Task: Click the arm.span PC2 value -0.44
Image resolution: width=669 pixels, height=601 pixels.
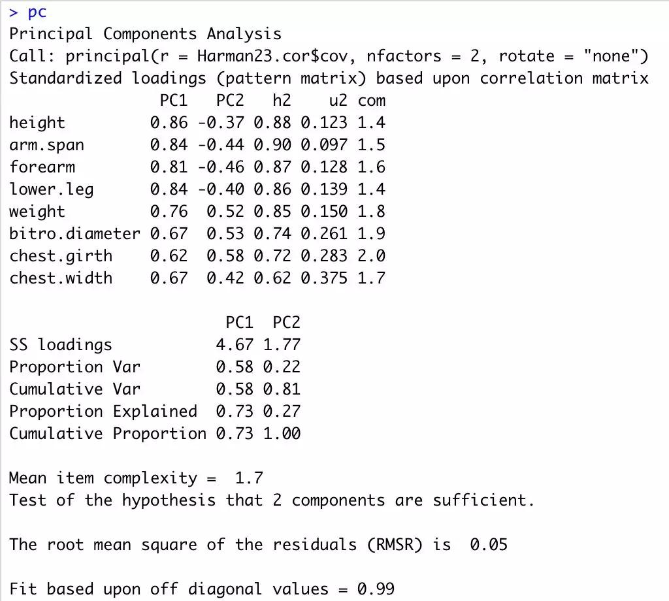Action: [221, 144]
